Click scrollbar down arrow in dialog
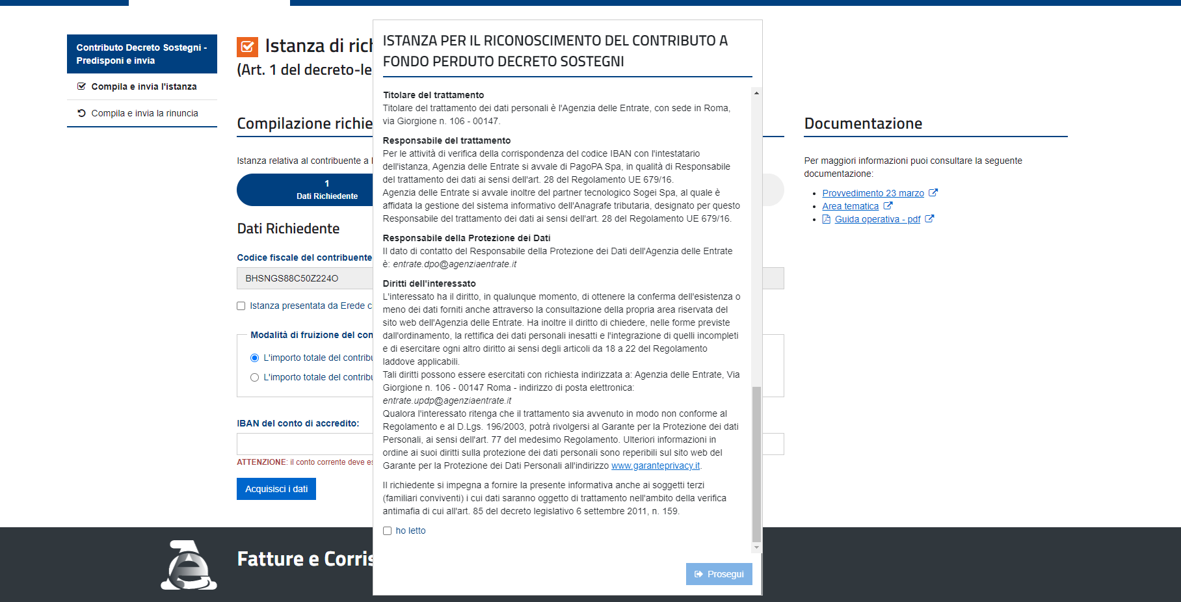1181x602 pixels. 756,548
